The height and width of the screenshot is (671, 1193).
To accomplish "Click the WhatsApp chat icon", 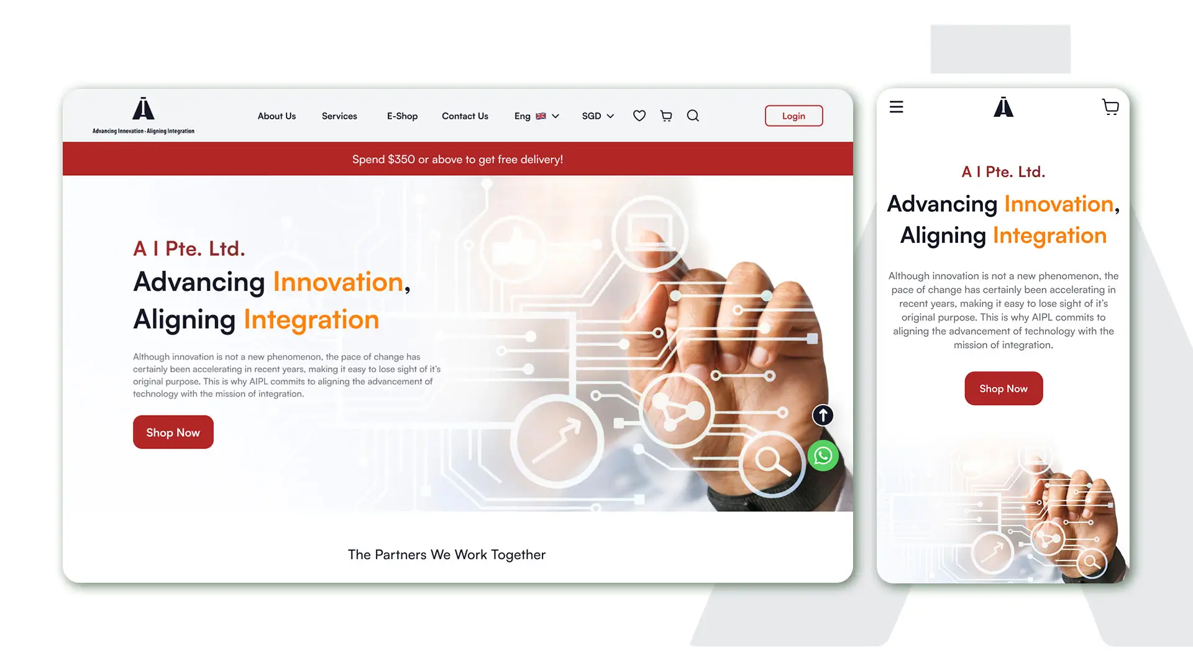I will 822,455.
